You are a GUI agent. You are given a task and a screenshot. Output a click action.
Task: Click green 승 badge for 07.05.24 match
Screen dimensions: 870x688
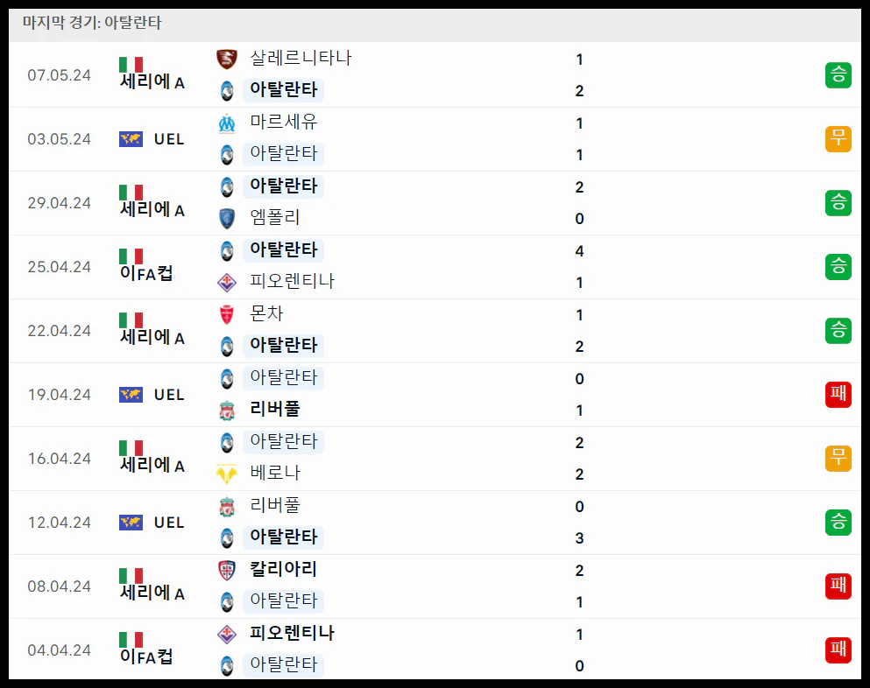point(838,75)
